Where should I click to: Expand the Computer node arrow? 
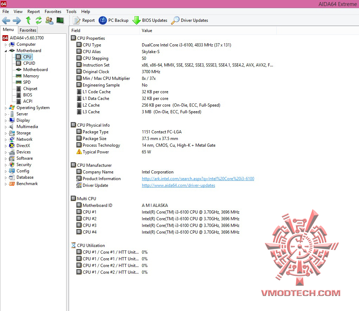(6, 45)
